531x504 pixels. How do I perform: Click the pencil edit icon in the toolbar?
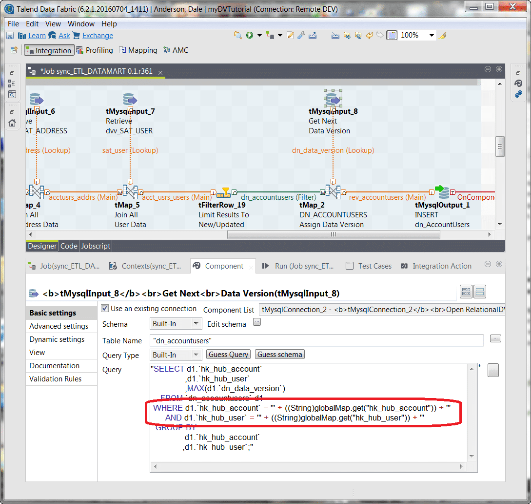tap(290, 35)
